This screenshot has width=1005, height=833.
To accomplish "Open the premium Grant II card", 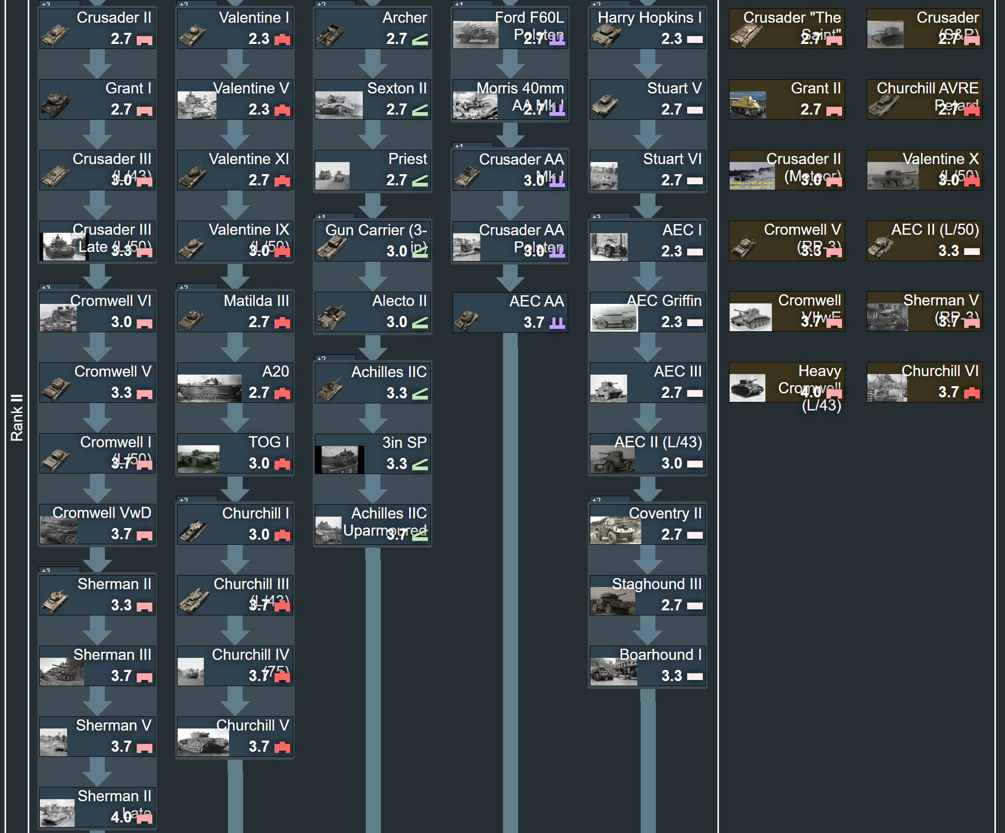I will 787,99.
